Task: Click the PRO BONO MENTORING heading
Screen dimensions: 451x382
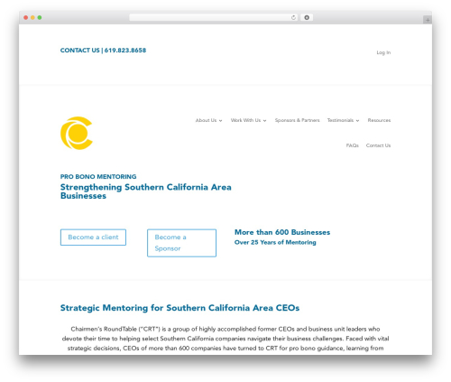Action: pyautogui.click(x=98, y=177)
